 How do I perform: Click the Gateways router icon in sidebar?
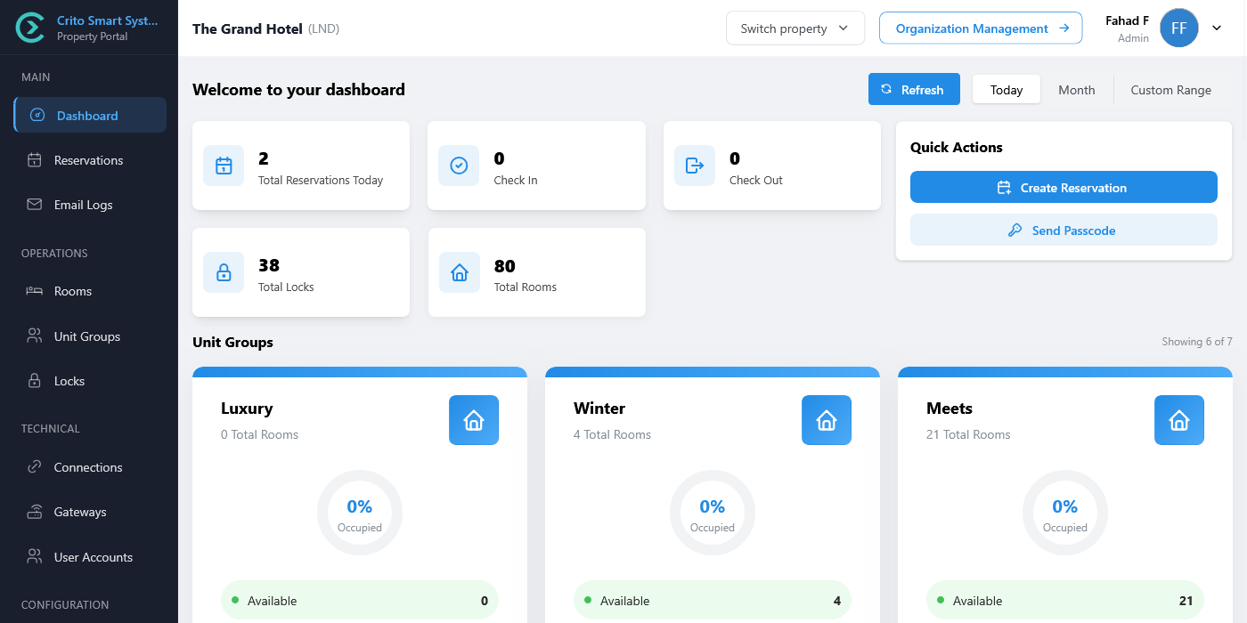tap(35, 512)
